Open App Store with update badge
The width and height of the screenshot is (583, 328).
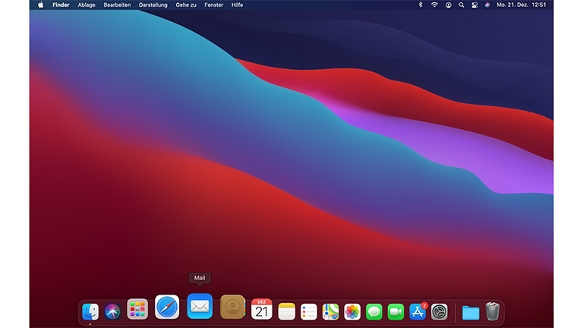tap(418, 311)
